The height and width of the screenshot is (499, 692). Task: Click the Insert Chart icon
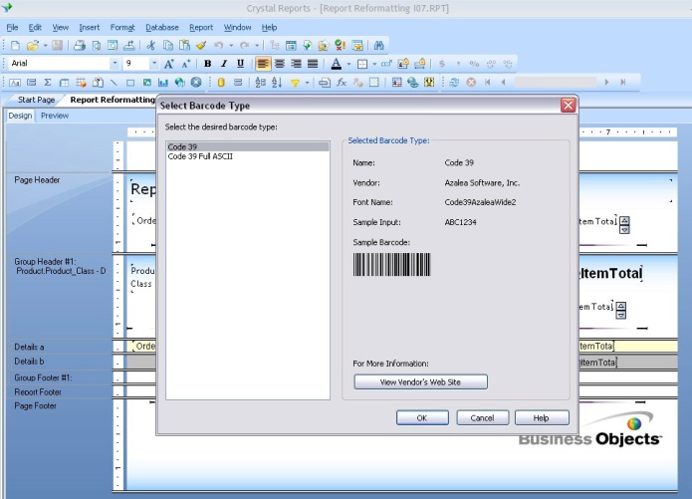click(163, 83)
